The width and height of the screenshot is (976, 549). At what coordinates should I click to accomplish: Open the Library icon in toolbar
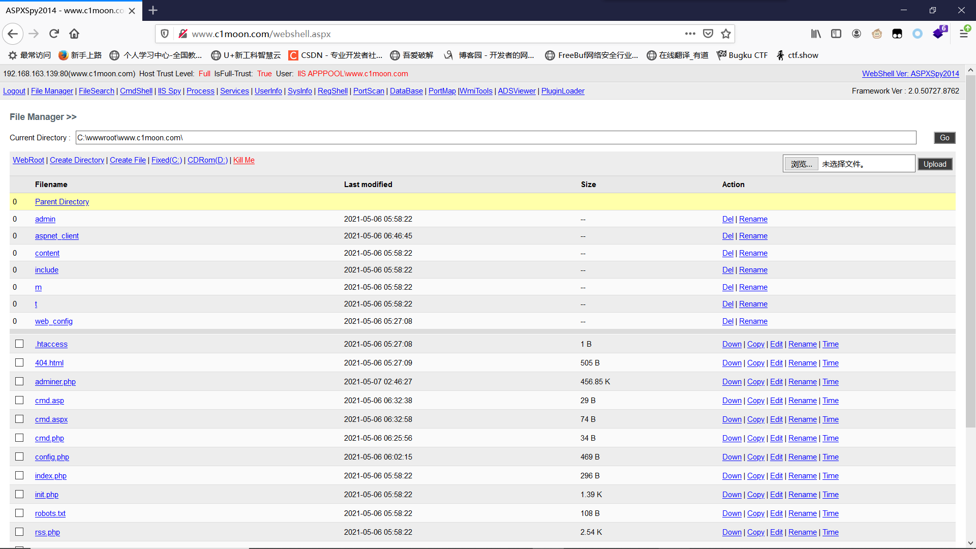(816, 34)
